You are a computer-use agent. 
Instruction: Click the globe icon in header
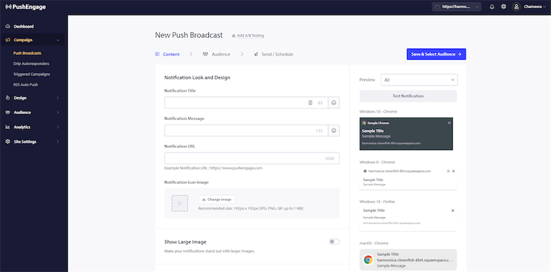coord(503,7)
